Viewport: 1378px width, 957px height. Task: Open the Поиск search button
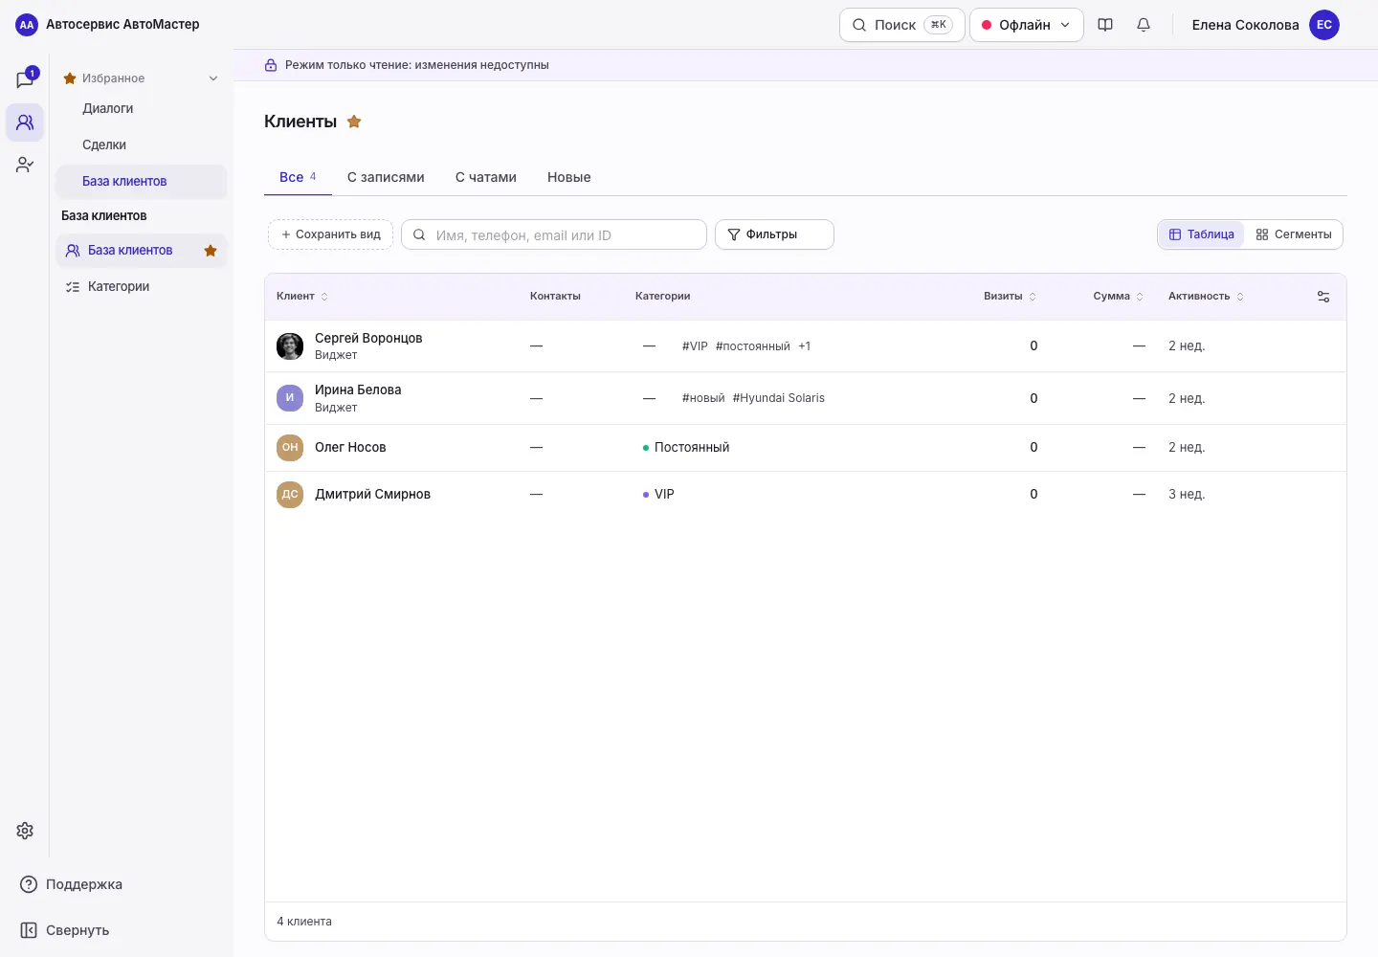point(902,25)
